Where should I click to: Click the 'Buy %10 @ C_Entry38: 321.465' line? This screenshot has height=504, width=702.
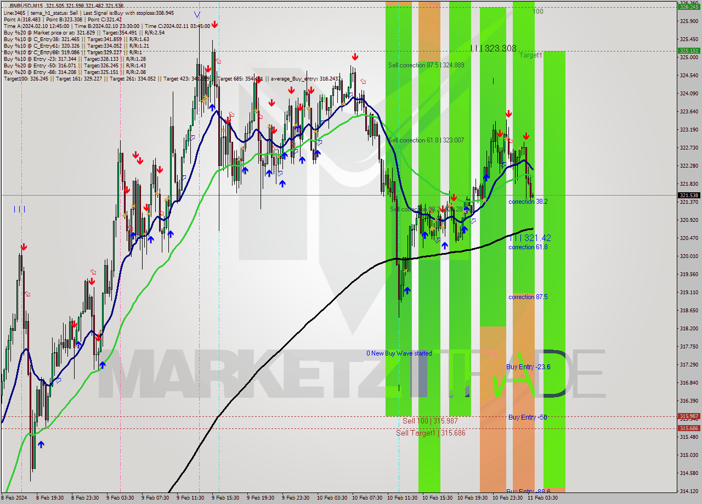(x=76, y=39)
